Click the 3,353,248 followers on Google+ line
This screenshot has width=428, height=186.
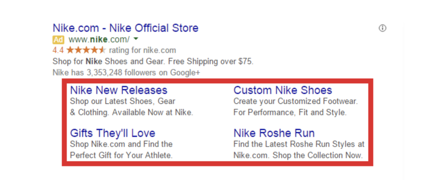126,73
